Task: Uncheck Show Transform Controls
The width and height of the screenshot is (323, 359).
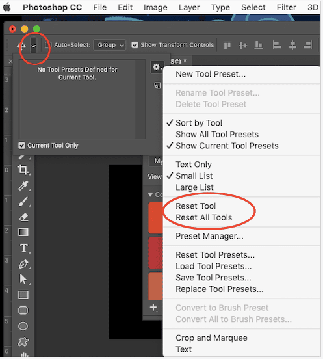Action: (135, 45)
